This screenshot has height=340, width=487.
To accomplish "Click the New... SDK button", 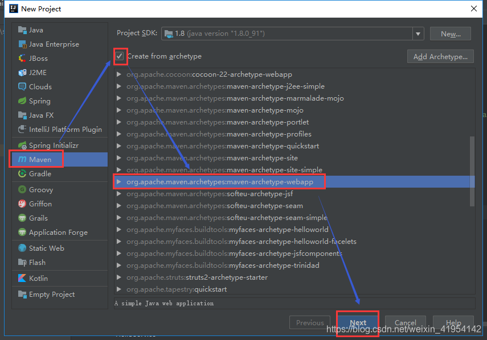I will (x=451, y=34).
